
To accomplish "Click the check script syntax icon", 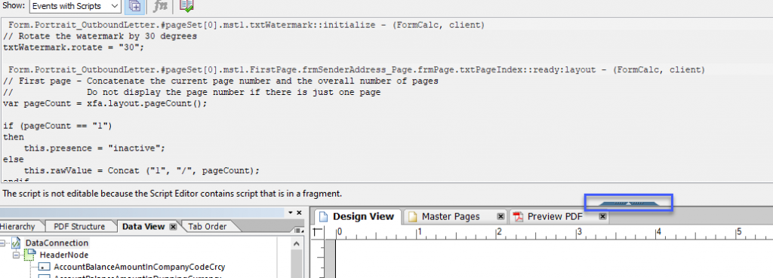I will [x=186, y=6].
